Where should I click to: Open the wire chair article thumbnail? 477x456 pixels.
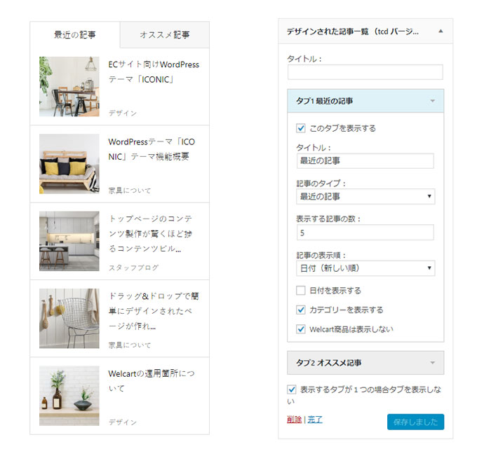click(x=69, y=318)
